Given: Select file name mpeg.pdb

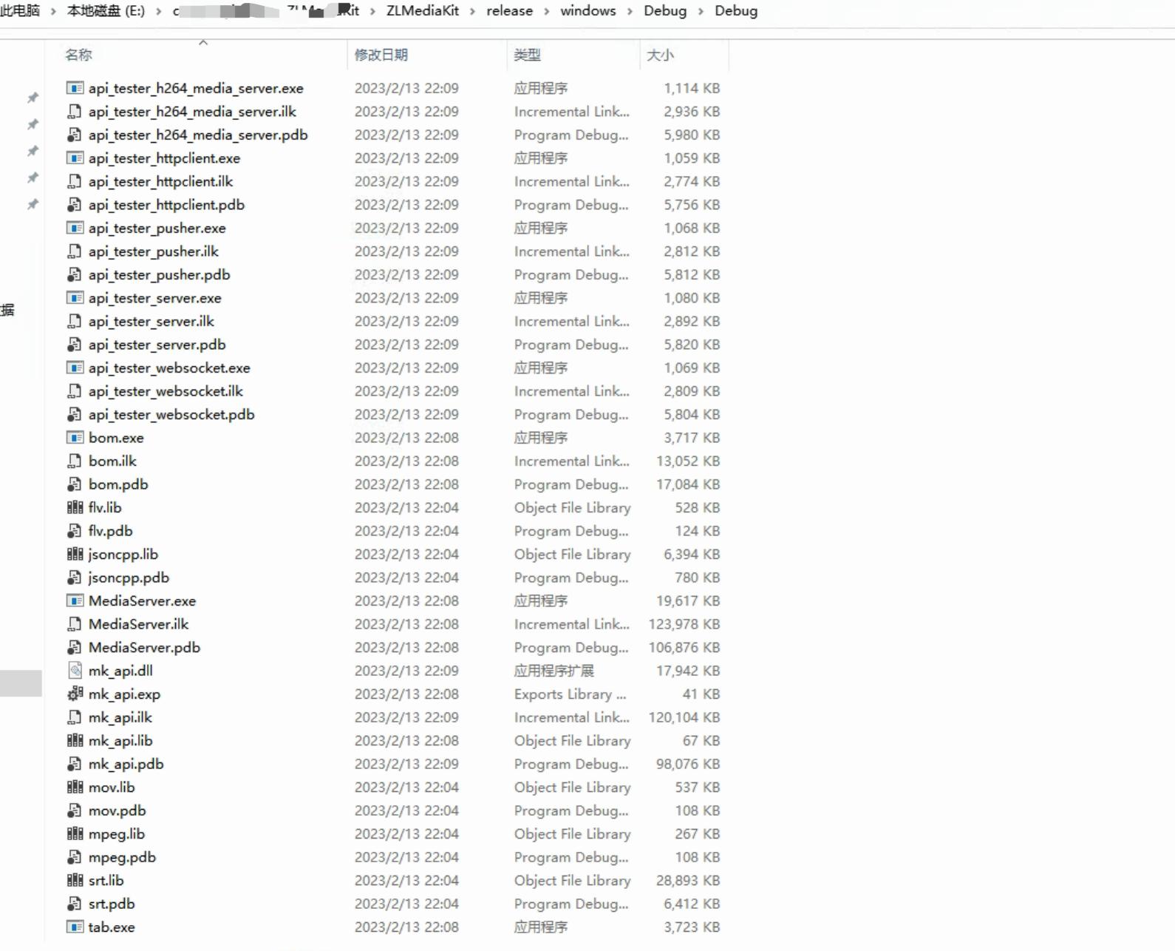Looking at the screenshot, I should click(x=122, y=857).
